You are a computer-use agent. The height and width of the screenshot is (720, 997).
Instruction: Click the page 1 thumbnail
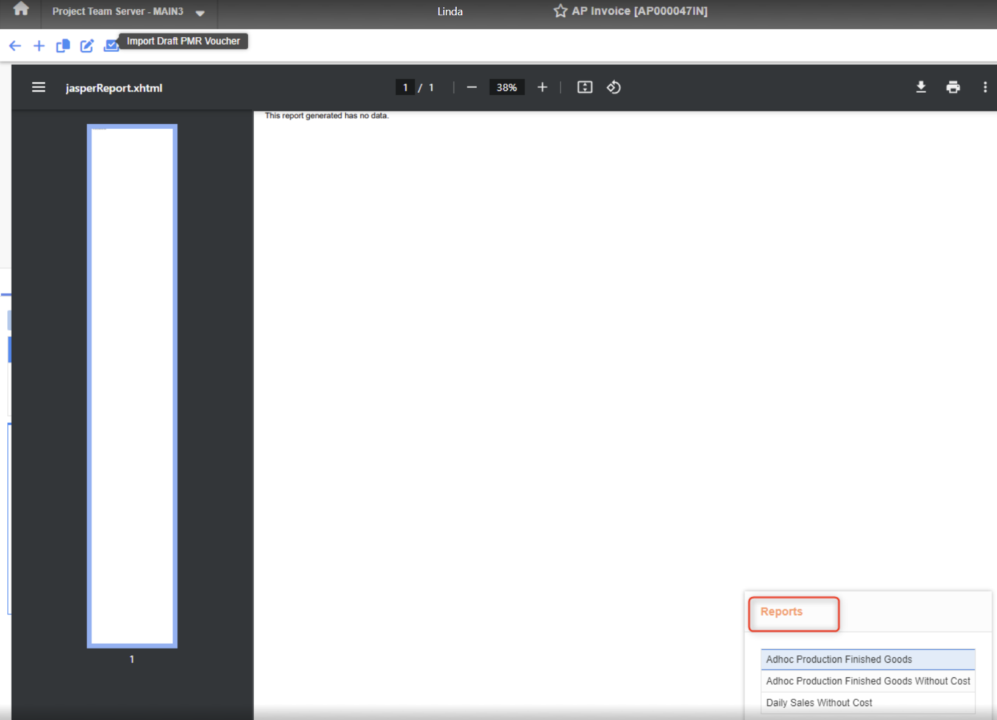(132, 386)
